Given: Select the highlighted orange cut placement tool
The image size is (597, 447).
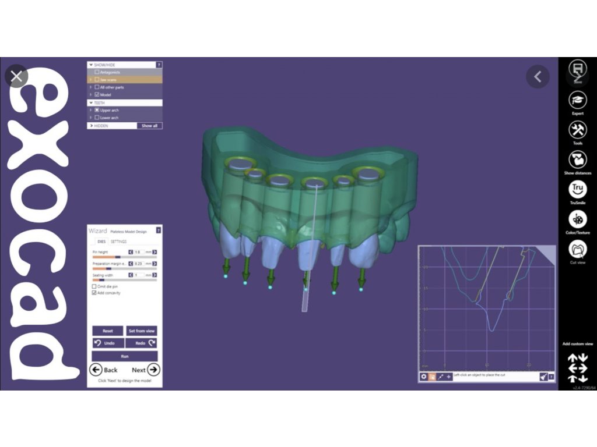Looking at the screenshot, I should [432, 377].
